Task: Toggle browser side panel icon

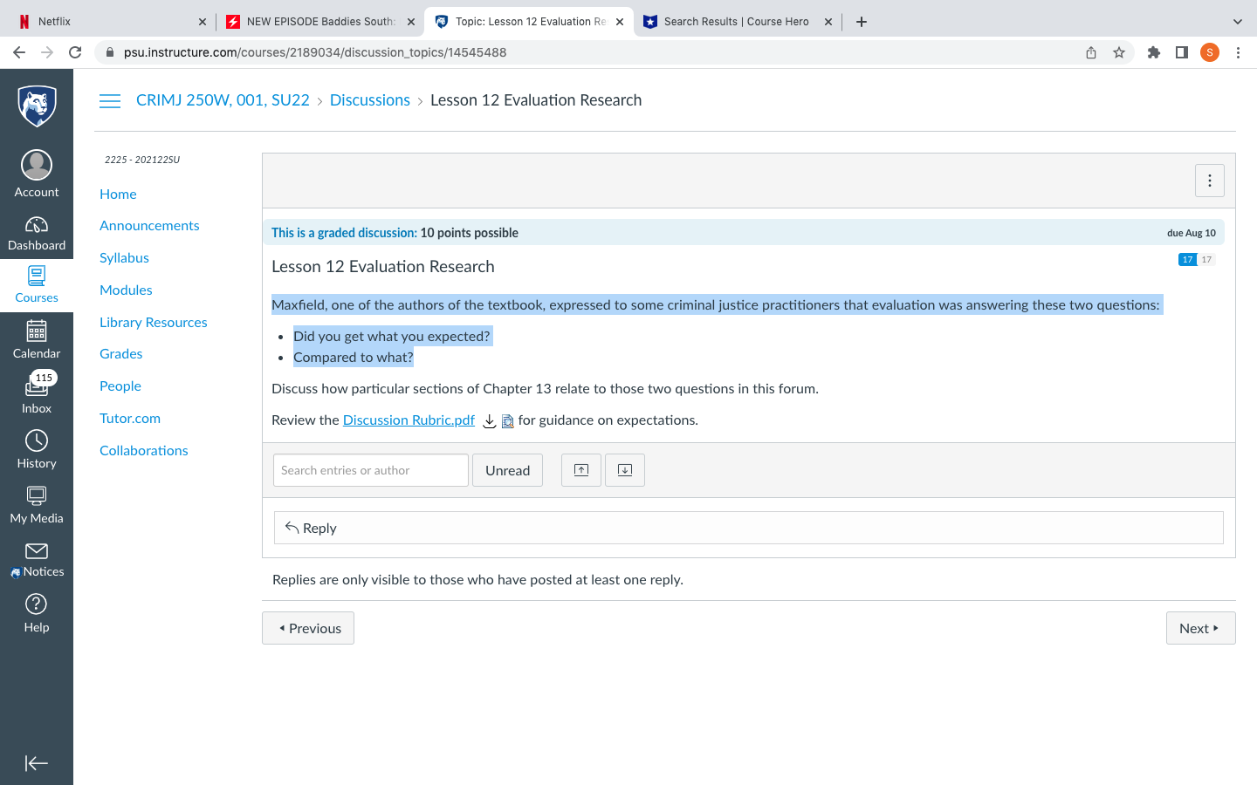Action: 1182,52
